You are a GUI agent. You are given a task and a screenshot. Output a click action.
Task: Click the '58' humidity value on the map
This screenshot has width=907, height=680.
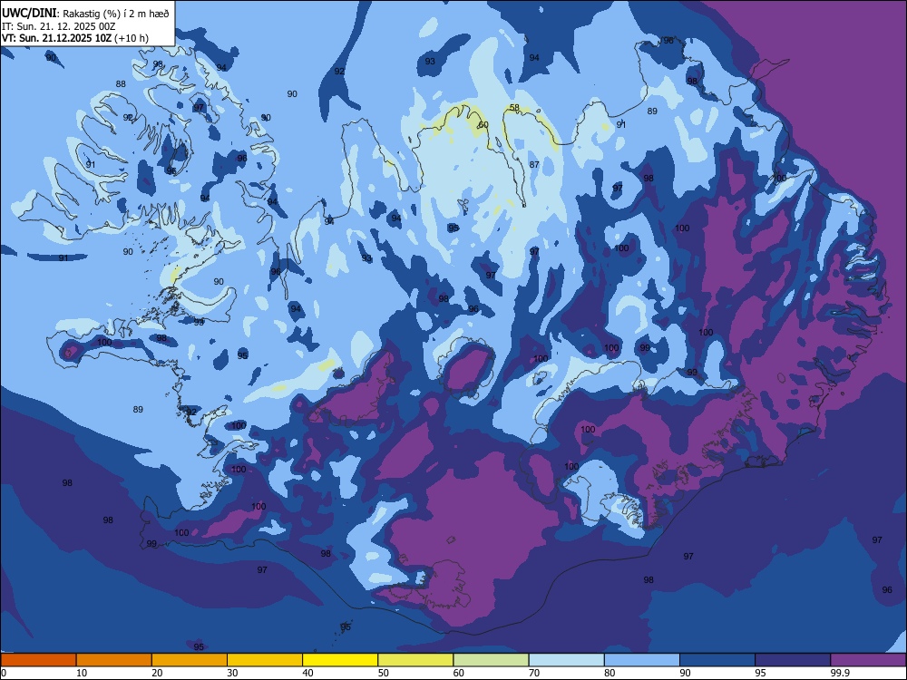tap(514, 108)
